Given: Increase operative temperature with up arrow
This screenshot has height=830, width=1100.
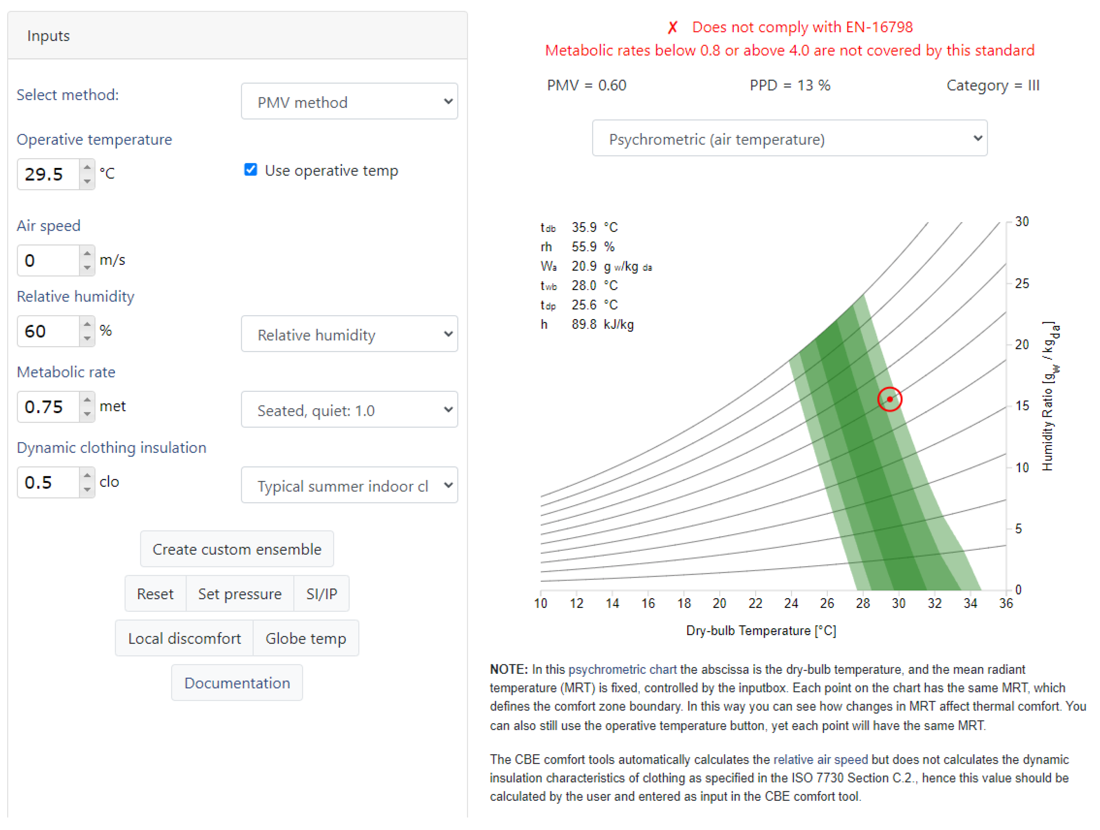Looking at the screenshot, I should coord(87,167).
